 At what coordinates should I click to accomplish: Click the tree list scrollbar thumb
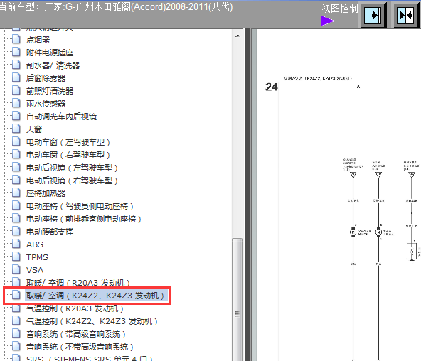click(238, 299)
